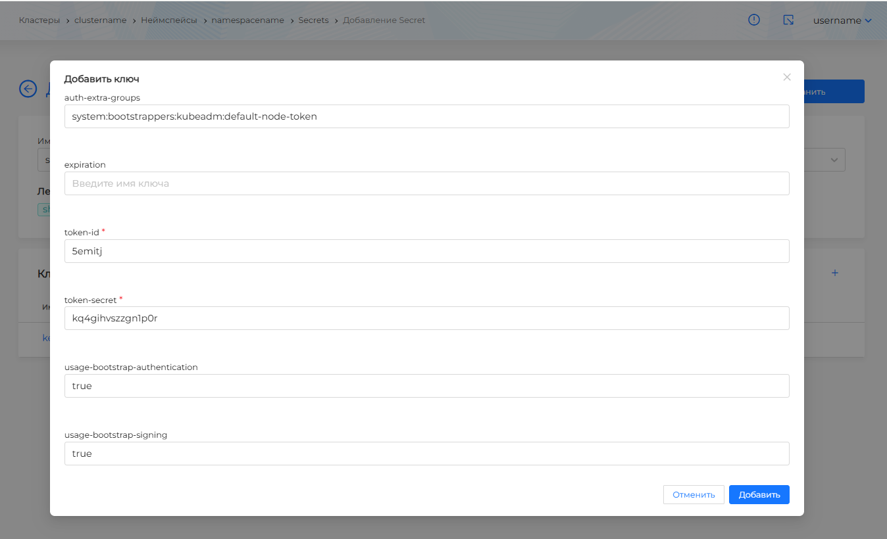Viewport: 887px width, 539px height.
Task: Navigate to Неймспейсы breadcrumb
Action: [x=168, y=20]
